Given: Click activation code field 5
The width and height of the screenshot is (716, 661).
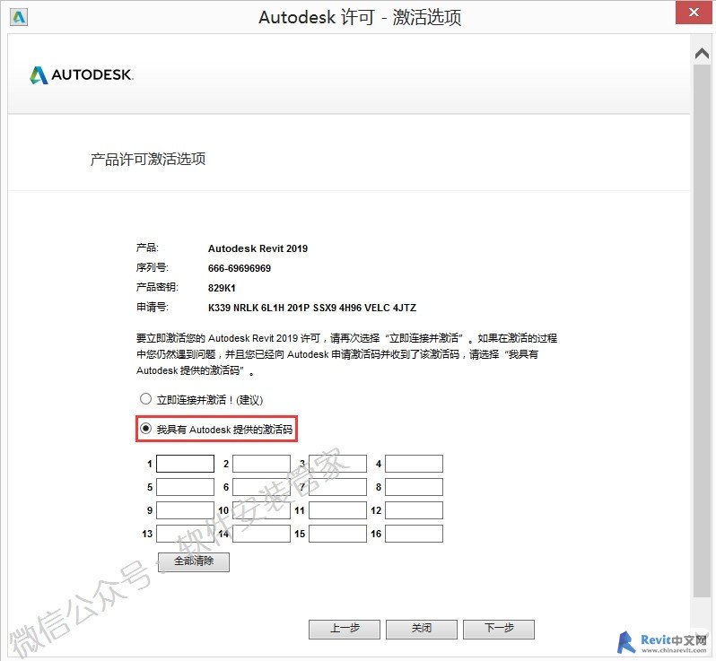Looking at the screenshot, I should [x=185, y=487].
